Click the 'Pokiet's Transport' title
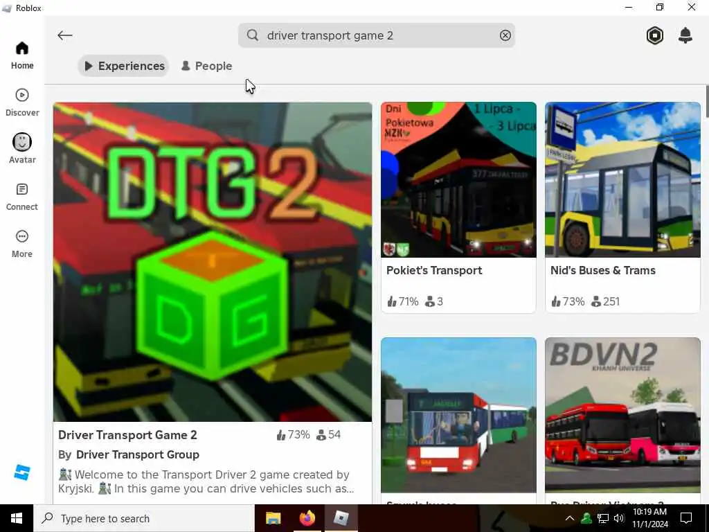This screenshot has height=532, width=709. coord(434,271)
